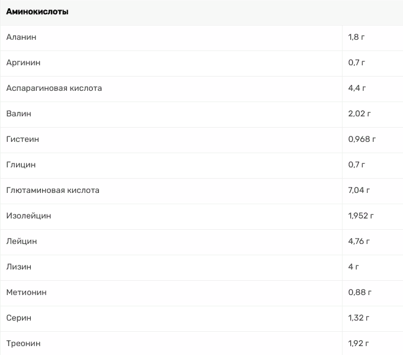Select the Метионин row label
This screenshot has height=355, width=403.
[26, 292]
